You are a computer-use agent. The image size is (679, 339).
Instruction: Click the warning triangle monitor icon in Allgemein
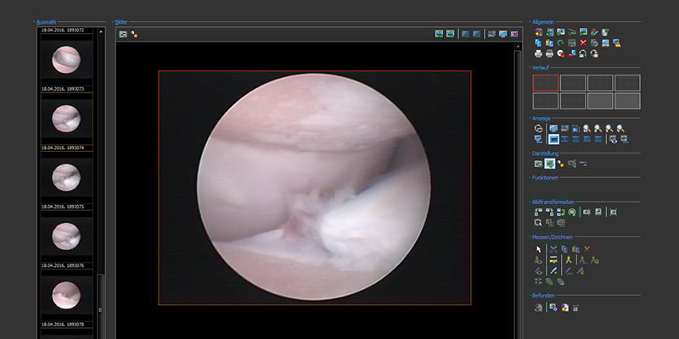point(616,42)
